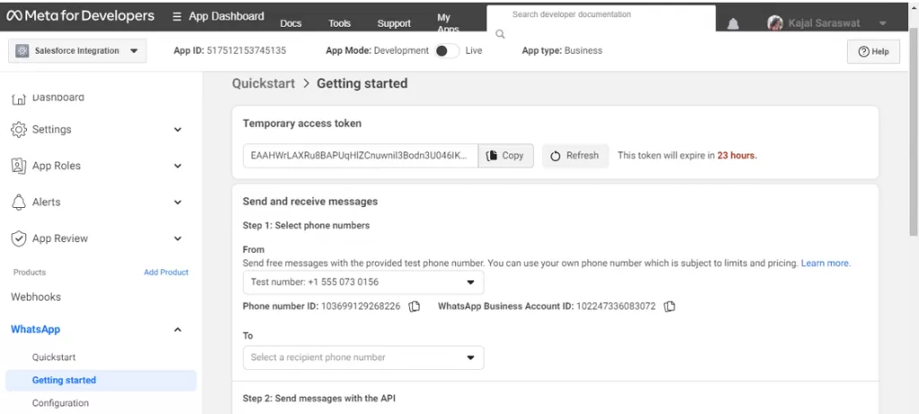The width and height of the screenshot is (919, 414).
Task: Copy the Phone number ID
Action: coord(415,306)
